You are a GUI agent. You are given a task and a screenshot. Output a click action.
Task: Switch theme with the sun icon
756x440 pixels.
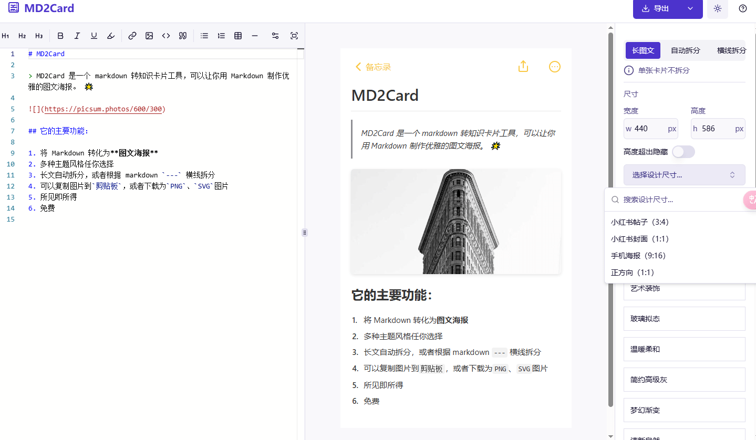coord(718,8)
